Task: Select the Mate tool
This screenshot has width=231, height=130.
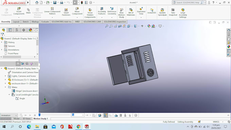Action: click(x=28, y=11)
